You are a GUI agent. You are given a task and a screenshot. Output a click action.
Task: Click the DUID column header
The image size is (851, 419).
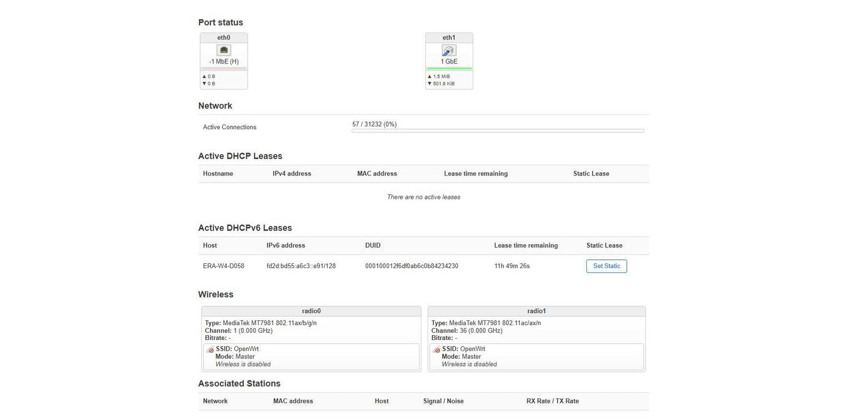(x=373, y=245)
